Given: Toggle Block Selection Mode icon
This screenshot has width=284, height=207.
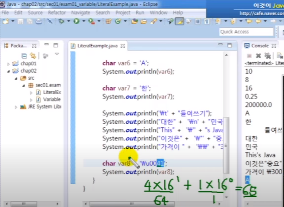Looking at the screenshot, I should [198, 21].
